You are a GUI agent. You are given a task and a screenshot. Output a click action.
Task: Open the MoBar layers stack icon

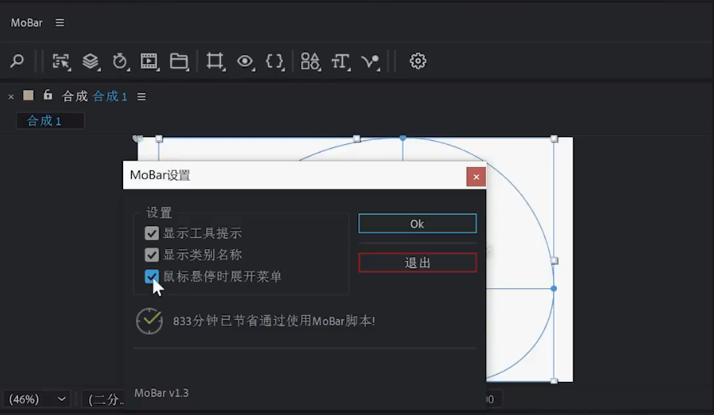(x=91, y=61)
